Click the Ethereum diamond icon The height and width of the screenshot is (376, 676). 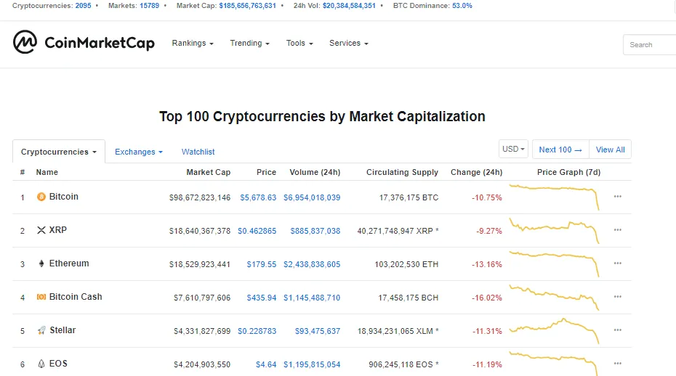click(41, 263)
